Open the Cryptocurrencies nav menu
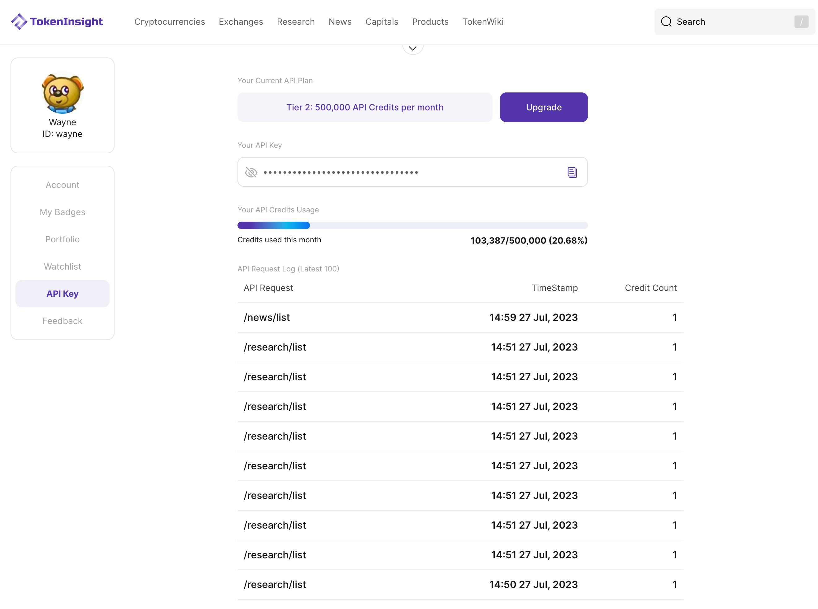The image size is (818, 609). pos(169,22)
